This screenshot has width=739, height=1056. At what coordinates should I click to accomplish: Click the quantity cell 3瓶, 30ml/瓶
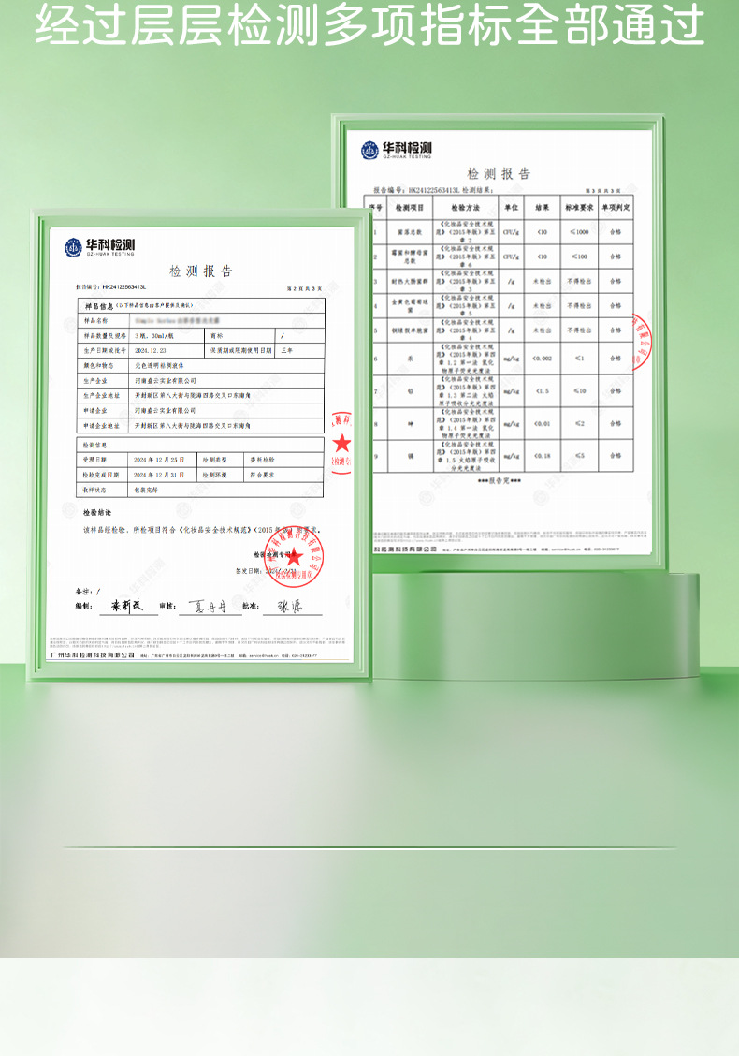point(154,335)
